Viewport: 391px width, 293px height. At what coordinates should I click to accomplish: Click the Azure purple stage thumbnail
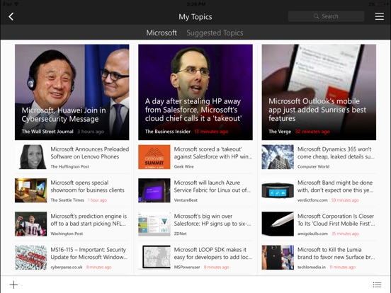(154, 190)
